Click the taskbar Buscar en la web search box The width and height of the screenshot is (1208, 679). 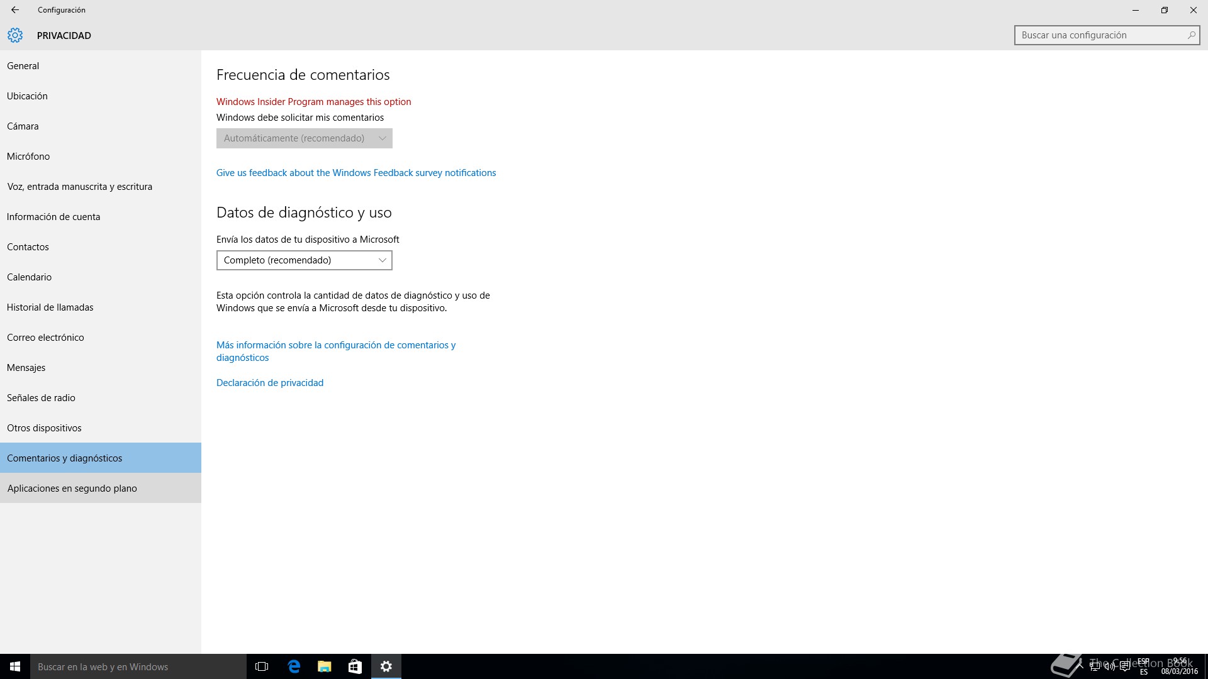pos(138,666)
